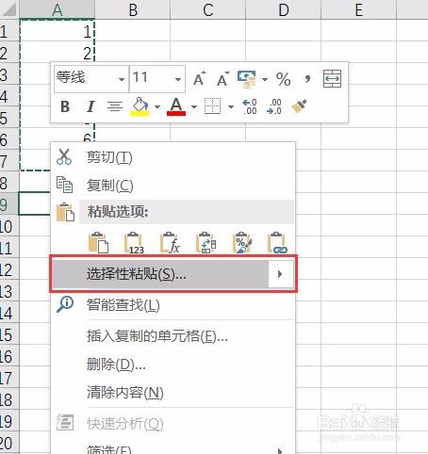Apply accounting number format icon
The image size is (428, 454).
247,79
